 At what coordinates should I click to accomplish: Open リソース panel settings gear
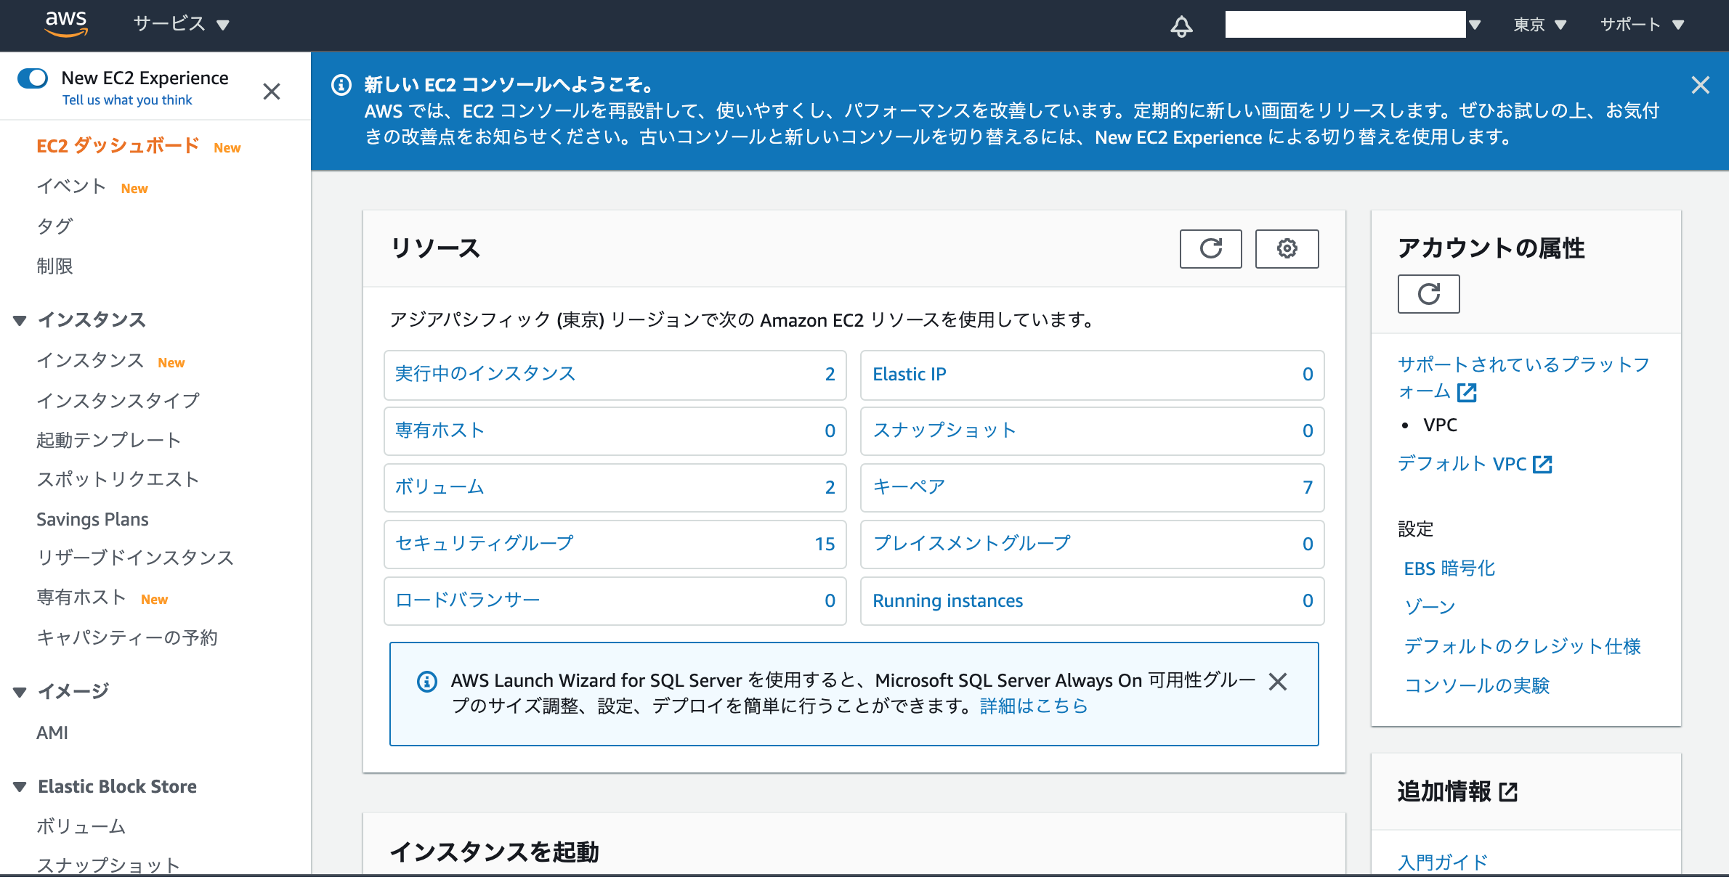pos(1287,249)
